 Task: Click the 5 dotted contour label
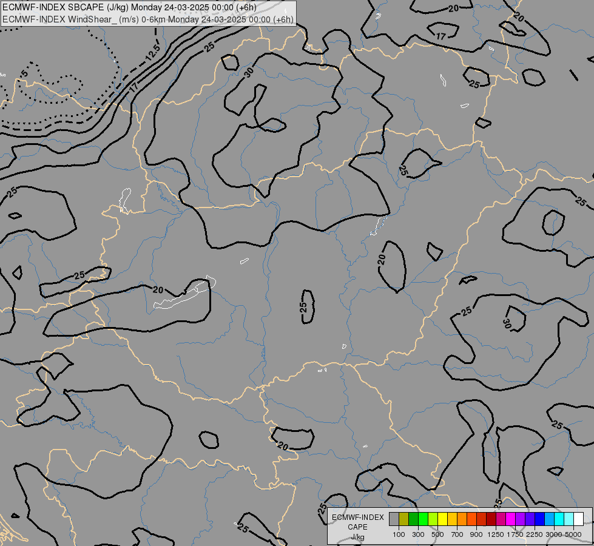click(x=24, y=73)
